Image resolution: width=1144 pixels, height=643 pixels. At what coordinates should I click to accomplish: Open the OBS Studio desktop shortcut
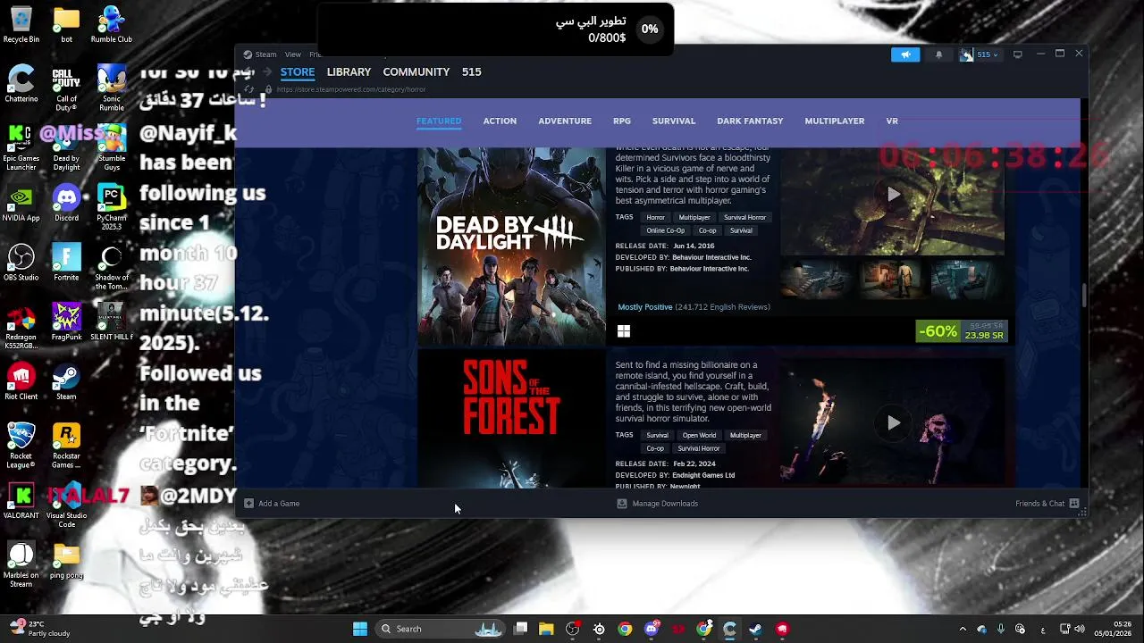click(x=21, y=263)
